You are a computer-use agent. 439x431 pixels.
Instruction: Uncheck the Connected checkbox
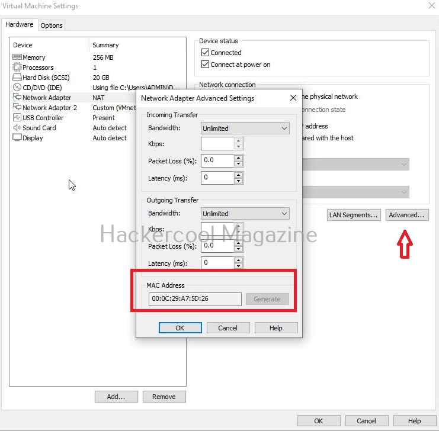coord(206,53)
